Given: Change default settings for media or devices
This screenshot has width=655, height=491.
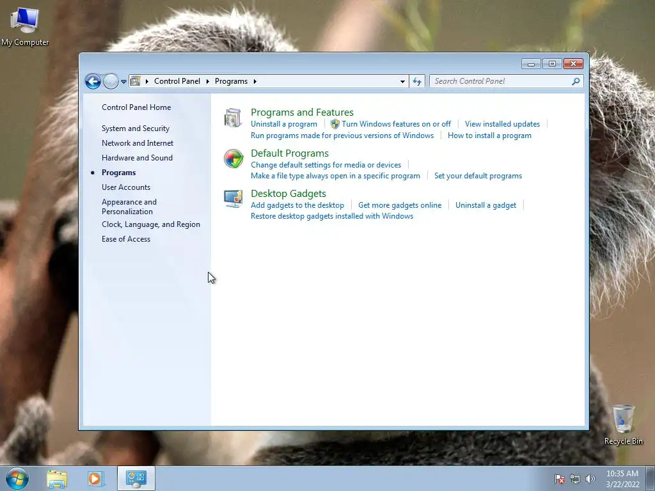Looking at the screenshot, I should 326,165.
